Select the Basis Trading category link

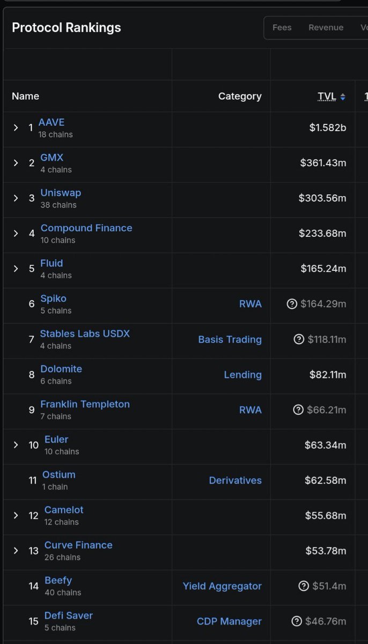point(230,340)
